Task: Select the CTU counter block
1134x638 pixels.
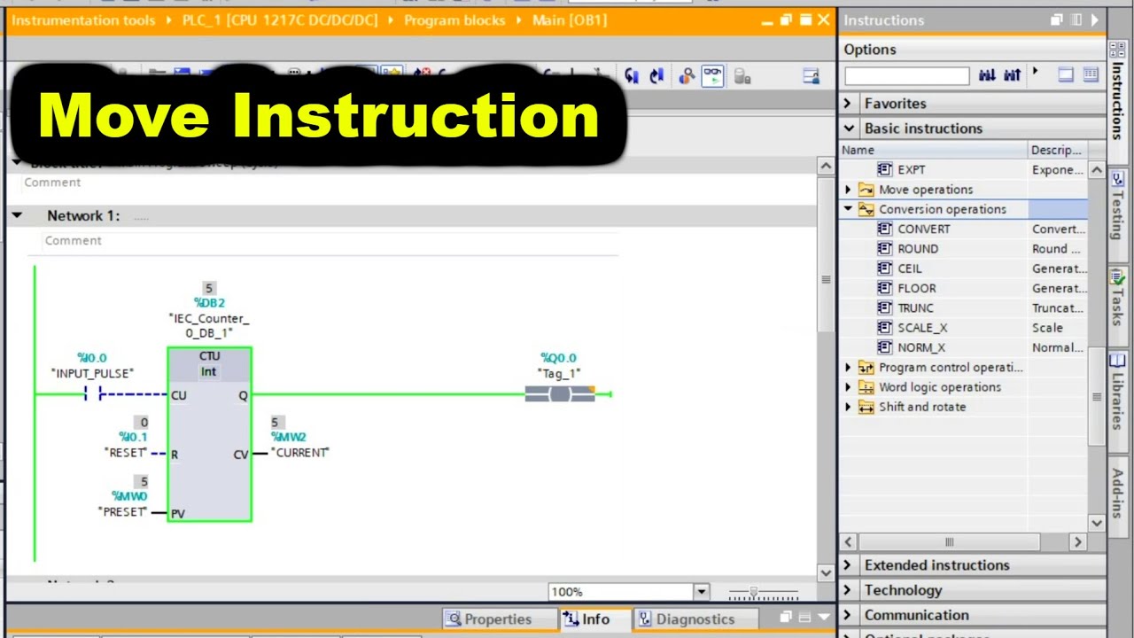Action: 209,434
